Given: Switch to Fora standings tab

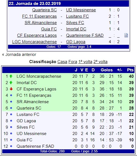Looking at the screenshot, I should [x=73, y=62].
